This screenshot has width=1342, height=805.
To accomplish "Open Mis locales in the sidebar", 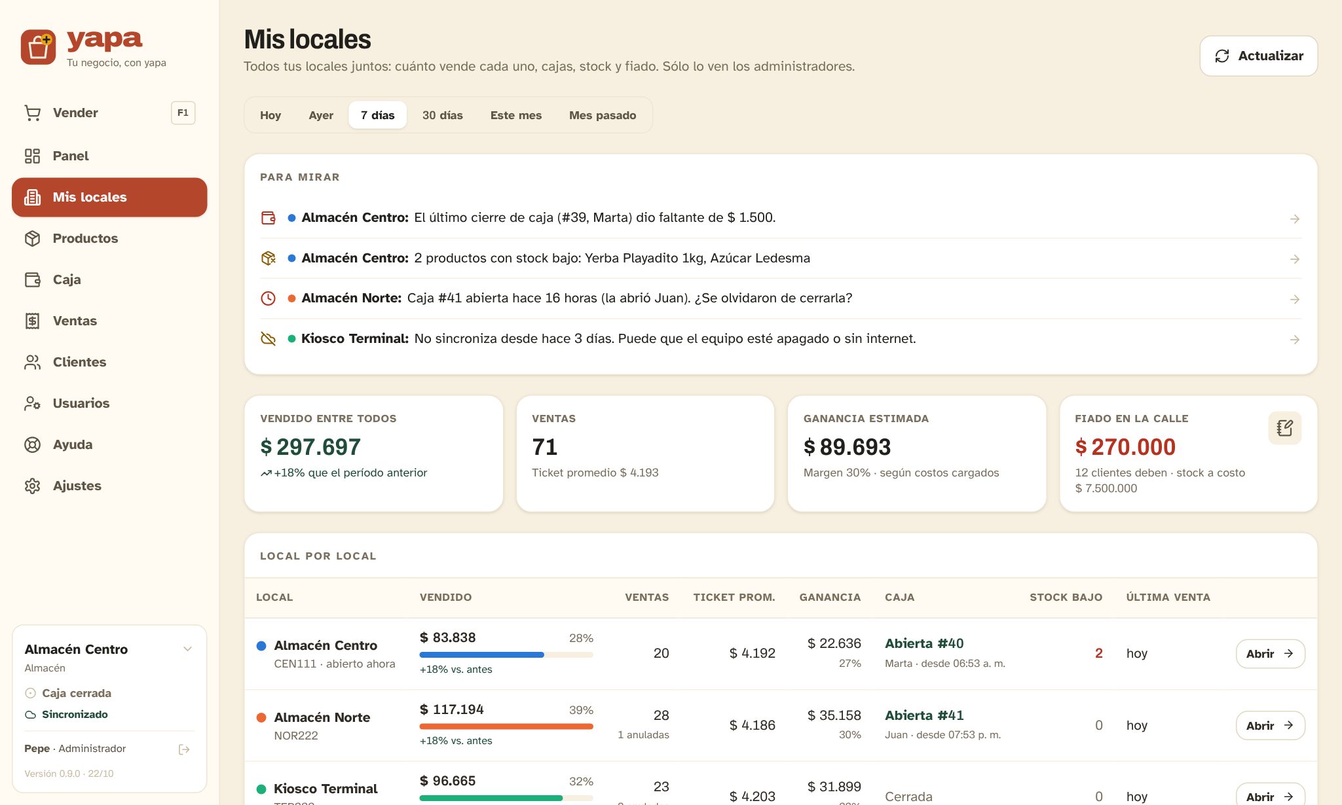I will [109, 197].
